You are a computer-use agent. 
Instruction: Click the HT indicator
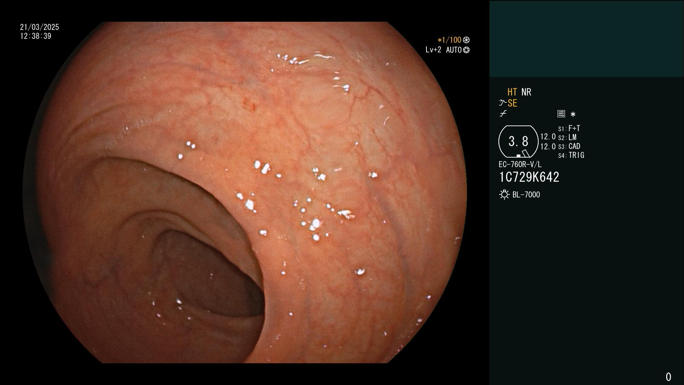pyautogui.click(x=512, y=92)
